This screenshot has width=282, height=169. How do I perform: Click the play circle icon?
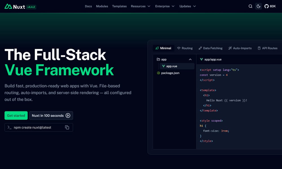pyautogui.click(x=68, y=115)
